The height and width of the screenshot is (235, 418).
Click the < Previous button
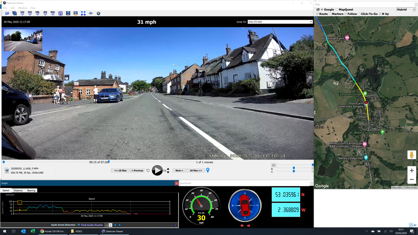tap(137, 170)
